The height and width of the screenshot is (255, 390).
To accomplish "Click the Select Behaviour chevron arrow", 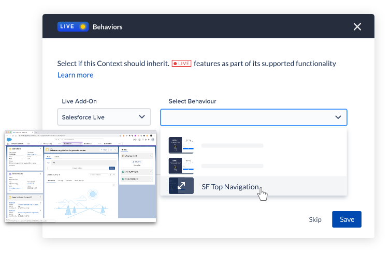I will [338, 117].
